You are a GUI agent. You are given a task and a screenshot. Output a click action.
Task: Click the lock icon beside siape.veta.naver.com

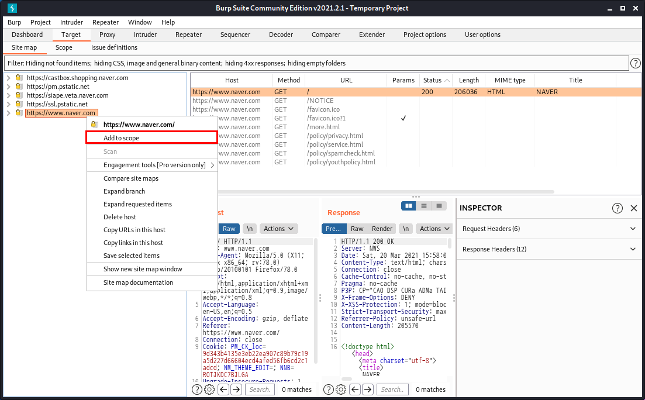(19, 95)
